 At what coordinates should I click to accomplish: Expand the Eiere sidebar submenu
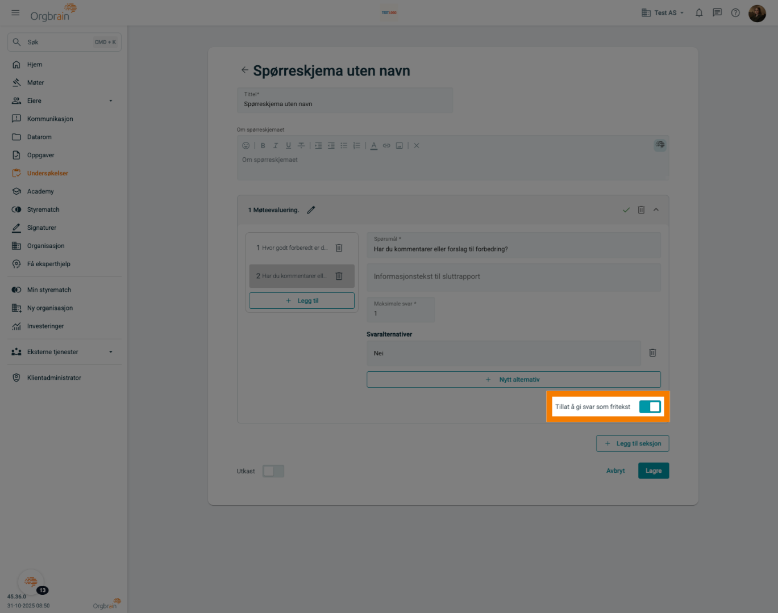[x=111, y=101]
